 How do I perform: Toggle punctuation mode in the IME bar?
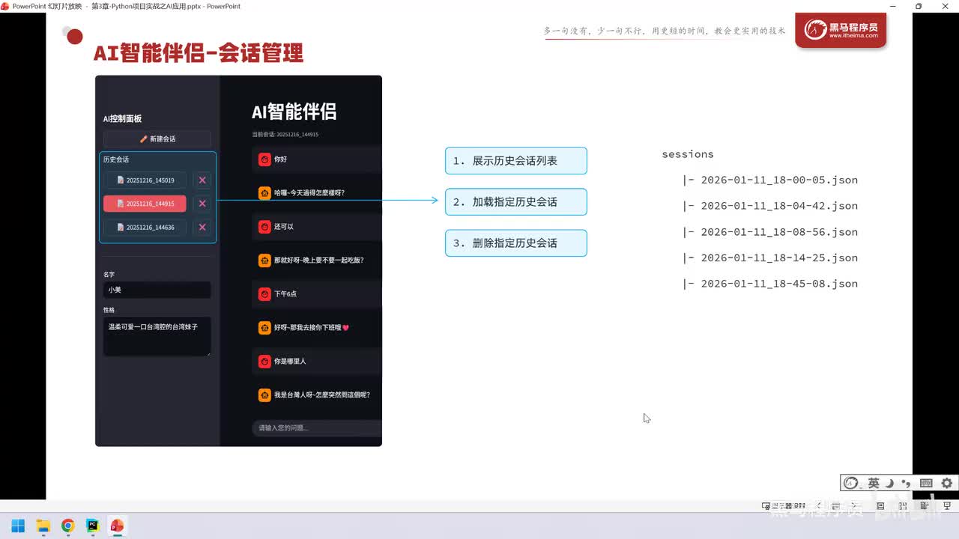[x=907, y=484]
